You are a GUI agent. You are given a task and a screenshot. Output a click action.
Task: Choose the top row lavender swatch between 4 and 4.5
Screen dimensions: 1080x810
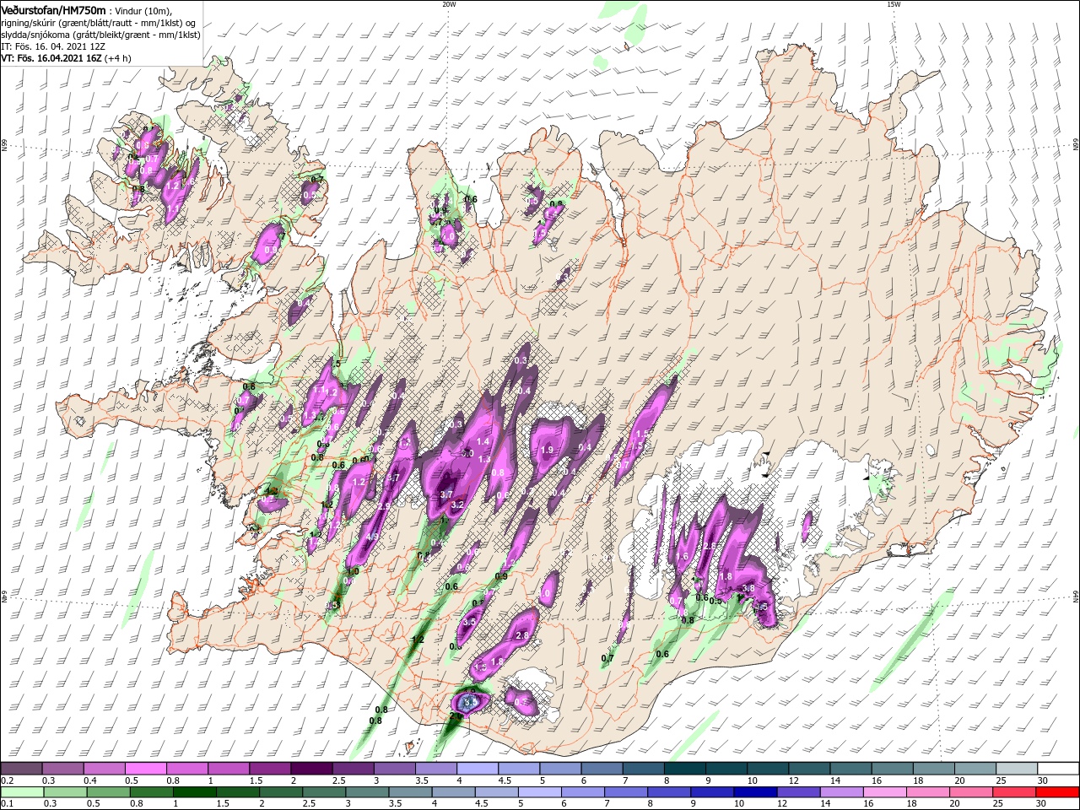(476, 769)
